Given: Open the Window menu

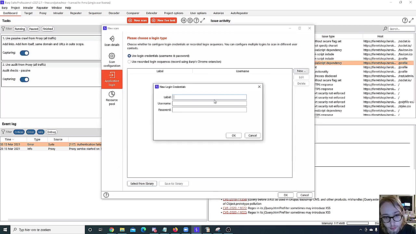Looking at the screenshot, I should [57, 8].
